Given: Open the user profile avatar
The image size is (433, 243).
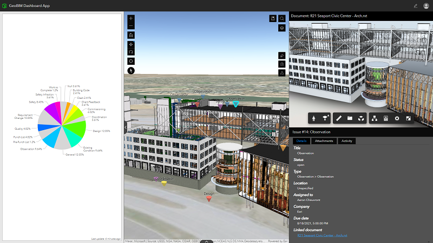Looking at the screenshot, I should [425, 5].
